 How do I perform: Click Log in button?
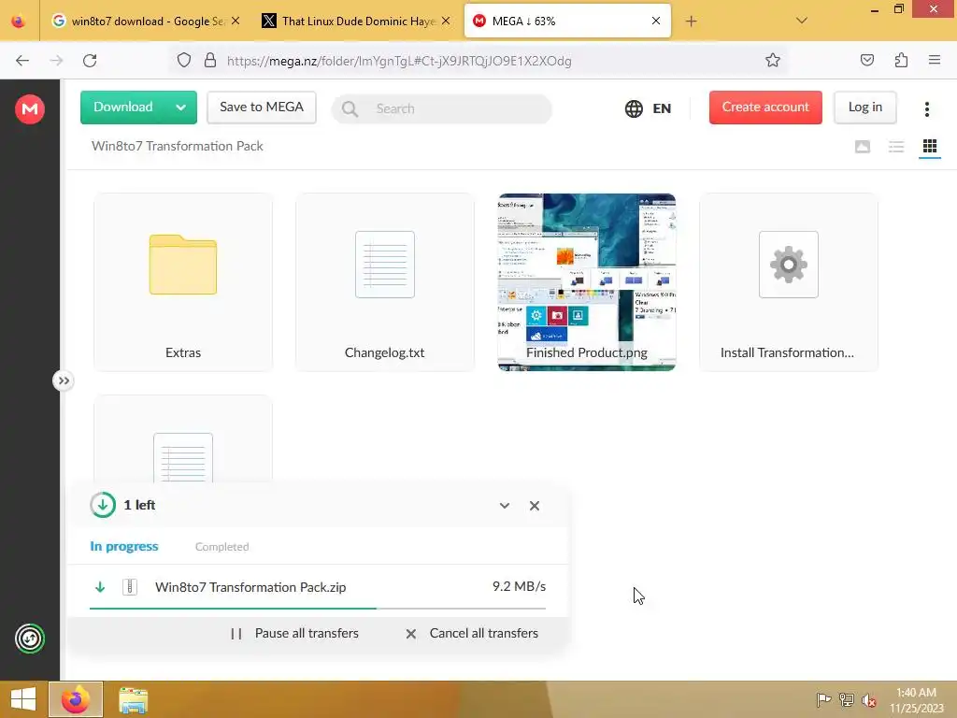864,108
